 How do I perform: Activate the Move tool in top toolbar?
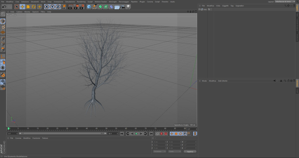pos(22,7)
